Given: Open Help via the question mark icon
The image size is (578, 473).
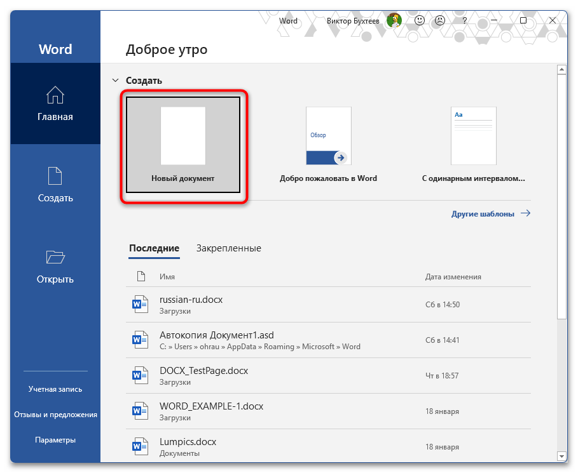Looking at the screenshot, I should (x=464, y=20).
